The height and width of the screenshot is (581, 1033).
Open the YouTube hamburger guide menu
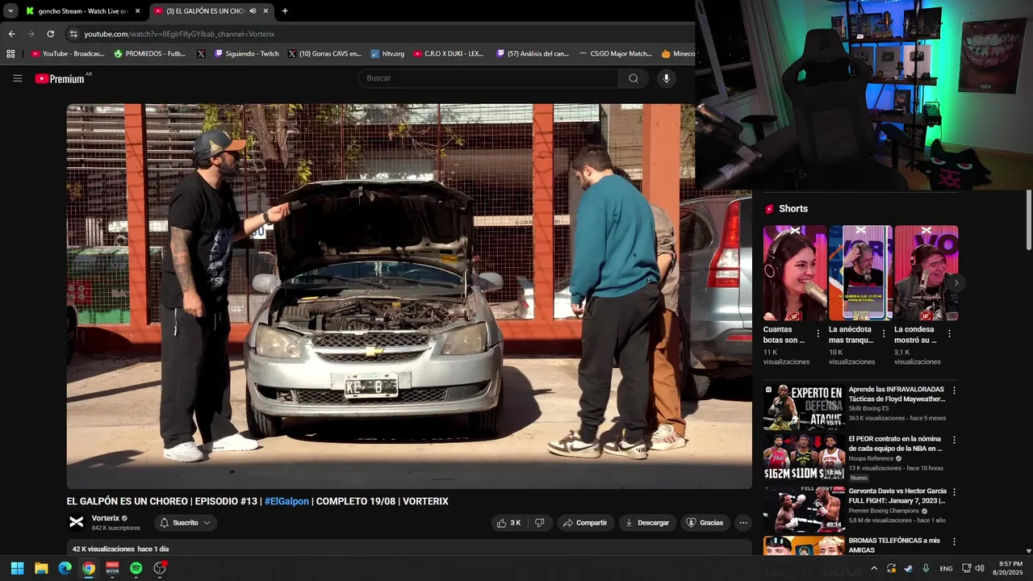tap(17, 78)
